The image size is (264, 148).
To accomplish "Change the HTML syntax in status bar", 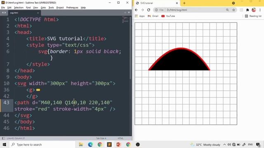I will tap(120, 138).
